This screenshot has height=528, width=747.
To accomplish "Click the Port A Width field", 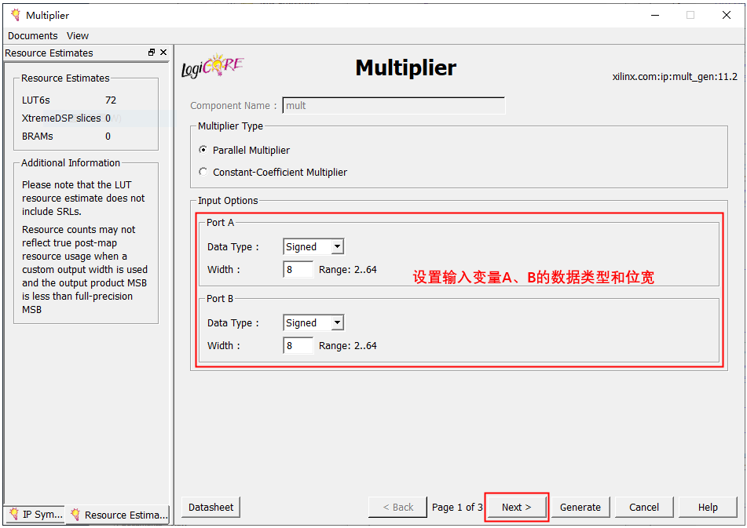I will (x=298, y=269).
